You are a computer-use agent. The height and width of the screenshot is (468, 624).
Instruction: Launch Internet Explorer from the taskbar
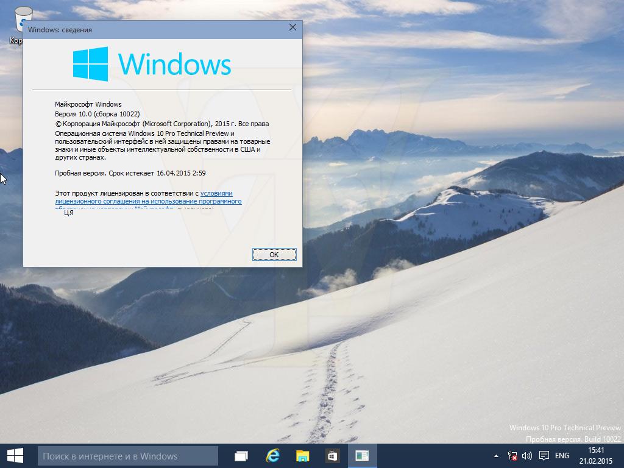pyautogui.click(x=272, y=456)
